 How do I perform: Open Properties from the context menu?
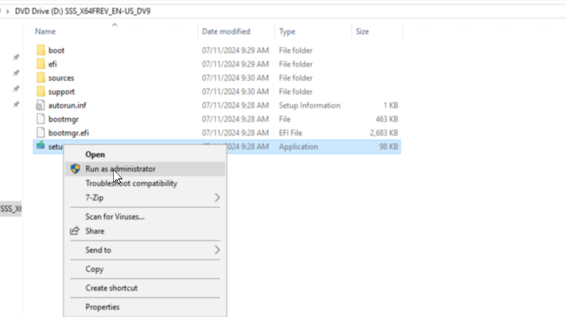tap(103, 307)
